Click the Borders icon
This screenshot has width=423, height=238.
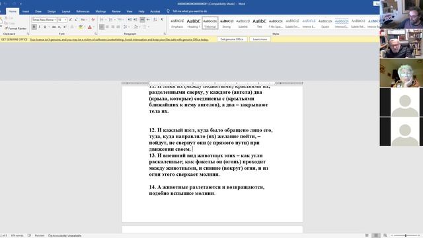(x=144, y=26)
